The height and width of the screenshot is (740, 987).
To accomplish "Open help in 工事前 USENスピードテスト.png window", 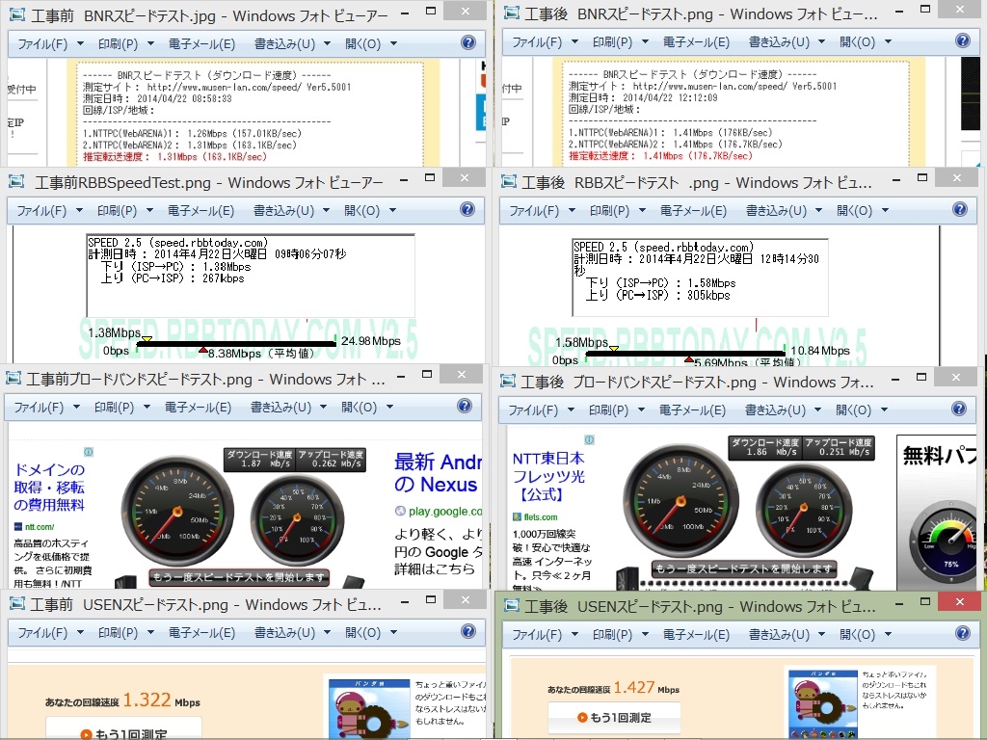I will [468, 631].
